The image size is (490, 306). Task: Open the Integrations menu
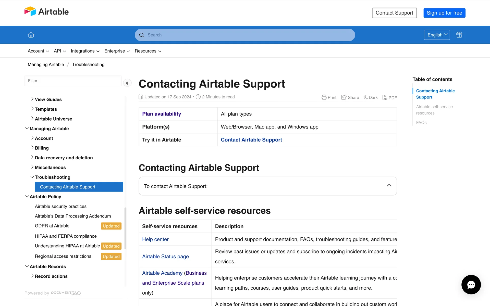[85, 51]
